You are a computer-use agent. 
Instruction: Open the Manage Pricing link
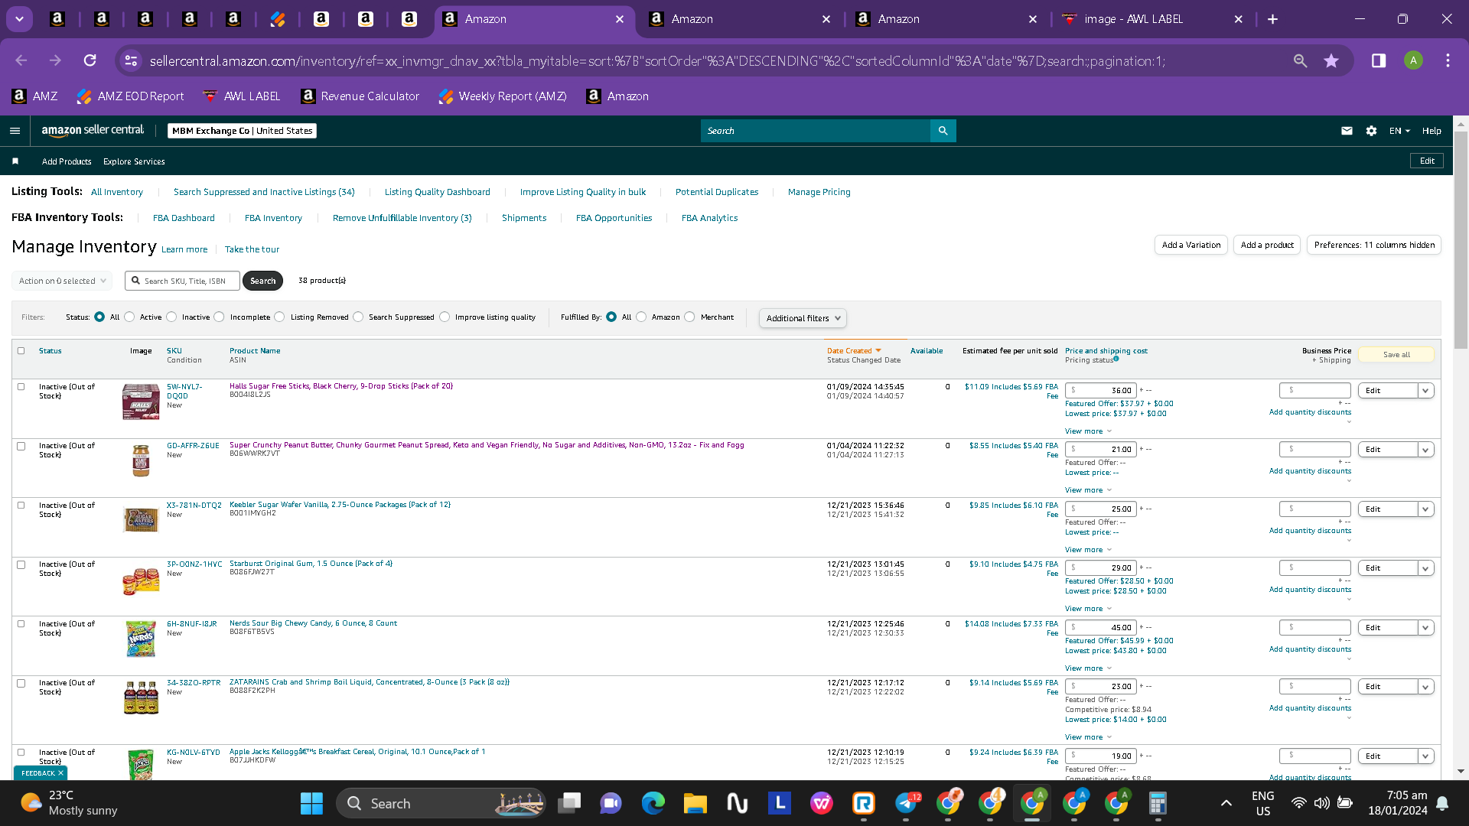pyautogui.click(x=819, y=192)
